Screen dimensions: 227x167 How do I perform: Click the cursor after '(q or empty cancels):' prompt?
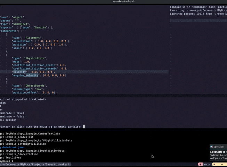(84, 127)
